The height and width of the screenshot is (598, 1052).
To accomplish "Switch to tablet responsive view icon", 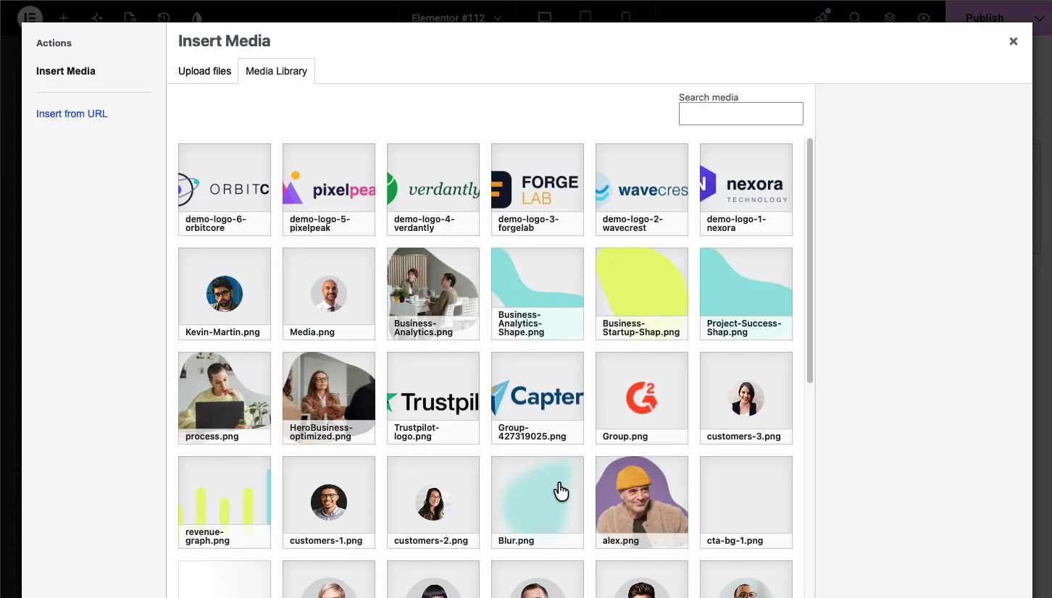I will 586,17.
